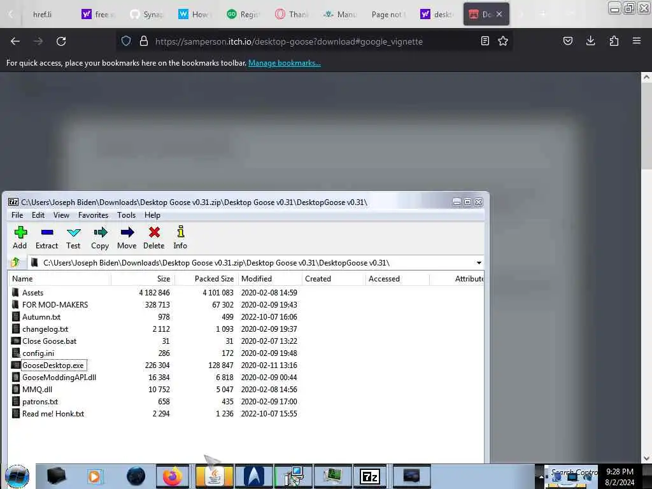The width and height of the screenshot is (652, 489).
Task: Bookmark this page with the star icon
Action: pyautogui.click(x=503, y=41)
